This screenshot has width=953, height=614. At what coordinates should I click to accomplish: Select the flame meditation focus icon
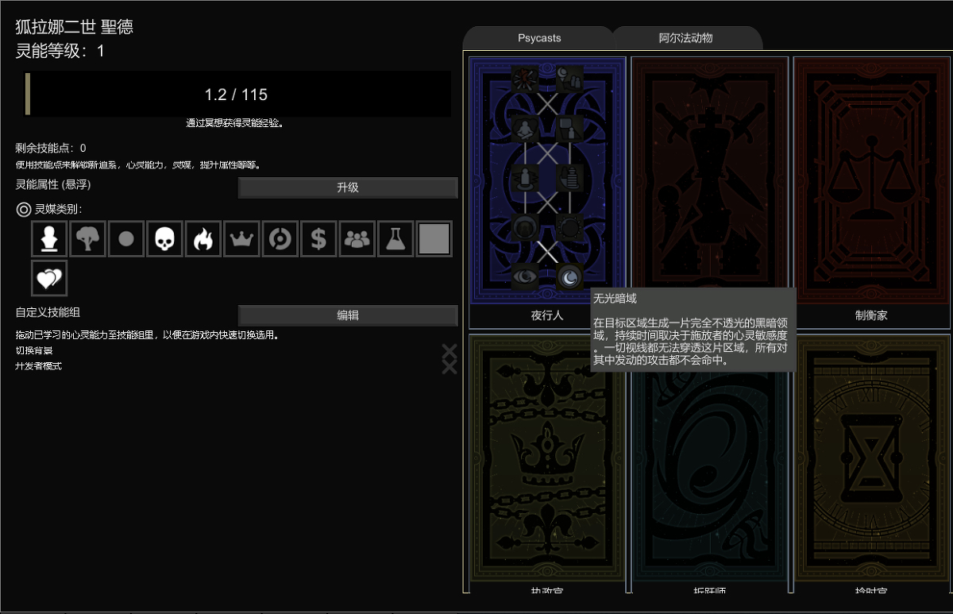203,238
